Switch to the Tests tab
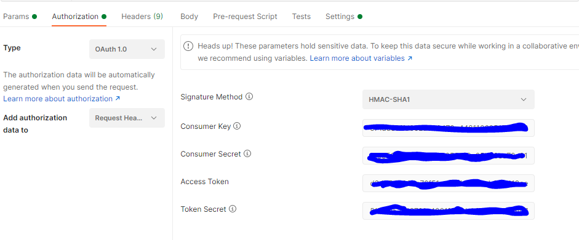579x240 pixels. 301,17
